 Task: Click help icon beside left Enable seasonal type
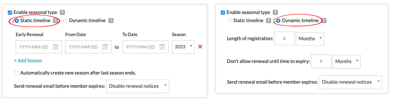pyautogui.click(x=62, y=12)
